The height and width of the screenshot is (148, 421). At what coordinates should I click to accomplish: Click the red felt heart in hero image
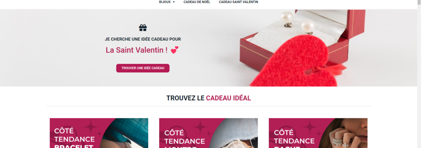tap(294, 63)
